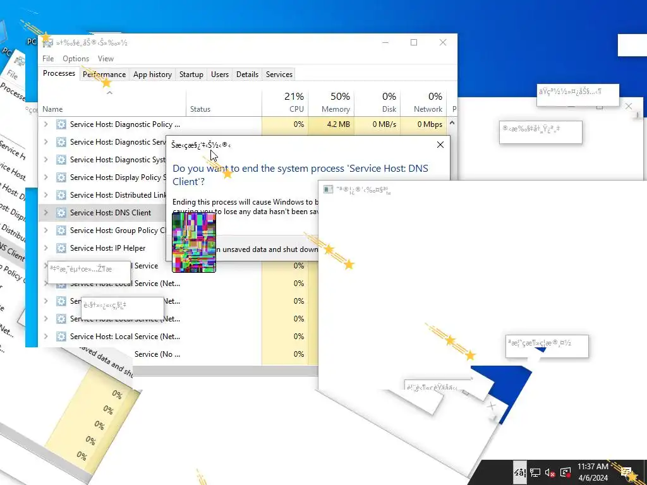Open the clock showing 11:37 AM

tap(593, 472)
